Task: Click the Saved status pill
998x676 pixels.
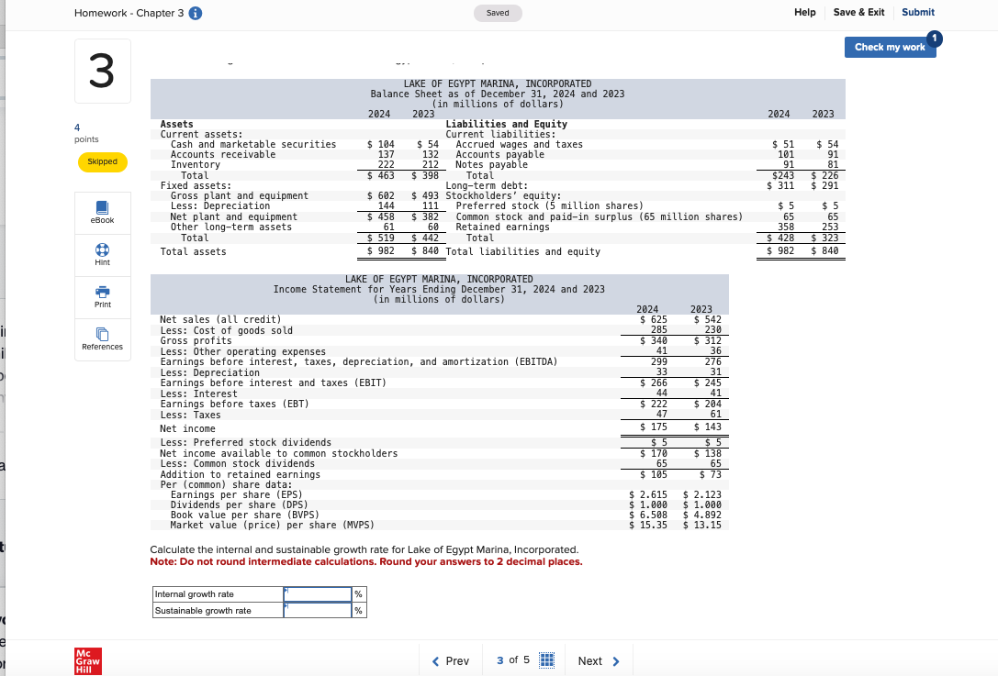Action: [x=498, y=13]
